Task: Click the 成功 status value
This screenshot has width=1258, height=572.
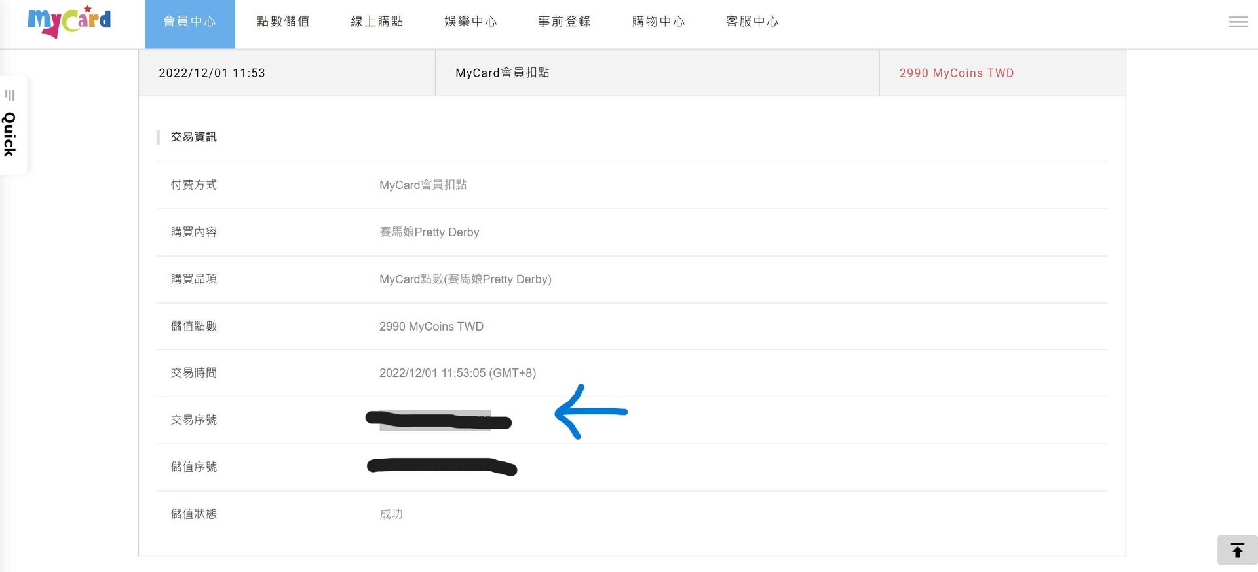Action: tap(391, 514)
